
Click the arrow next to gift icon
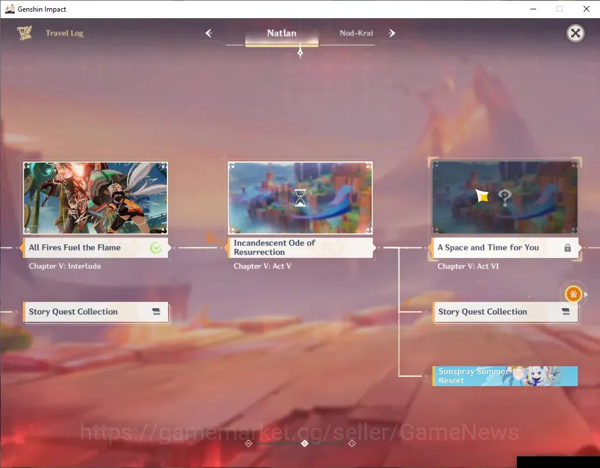click(585, 294)
